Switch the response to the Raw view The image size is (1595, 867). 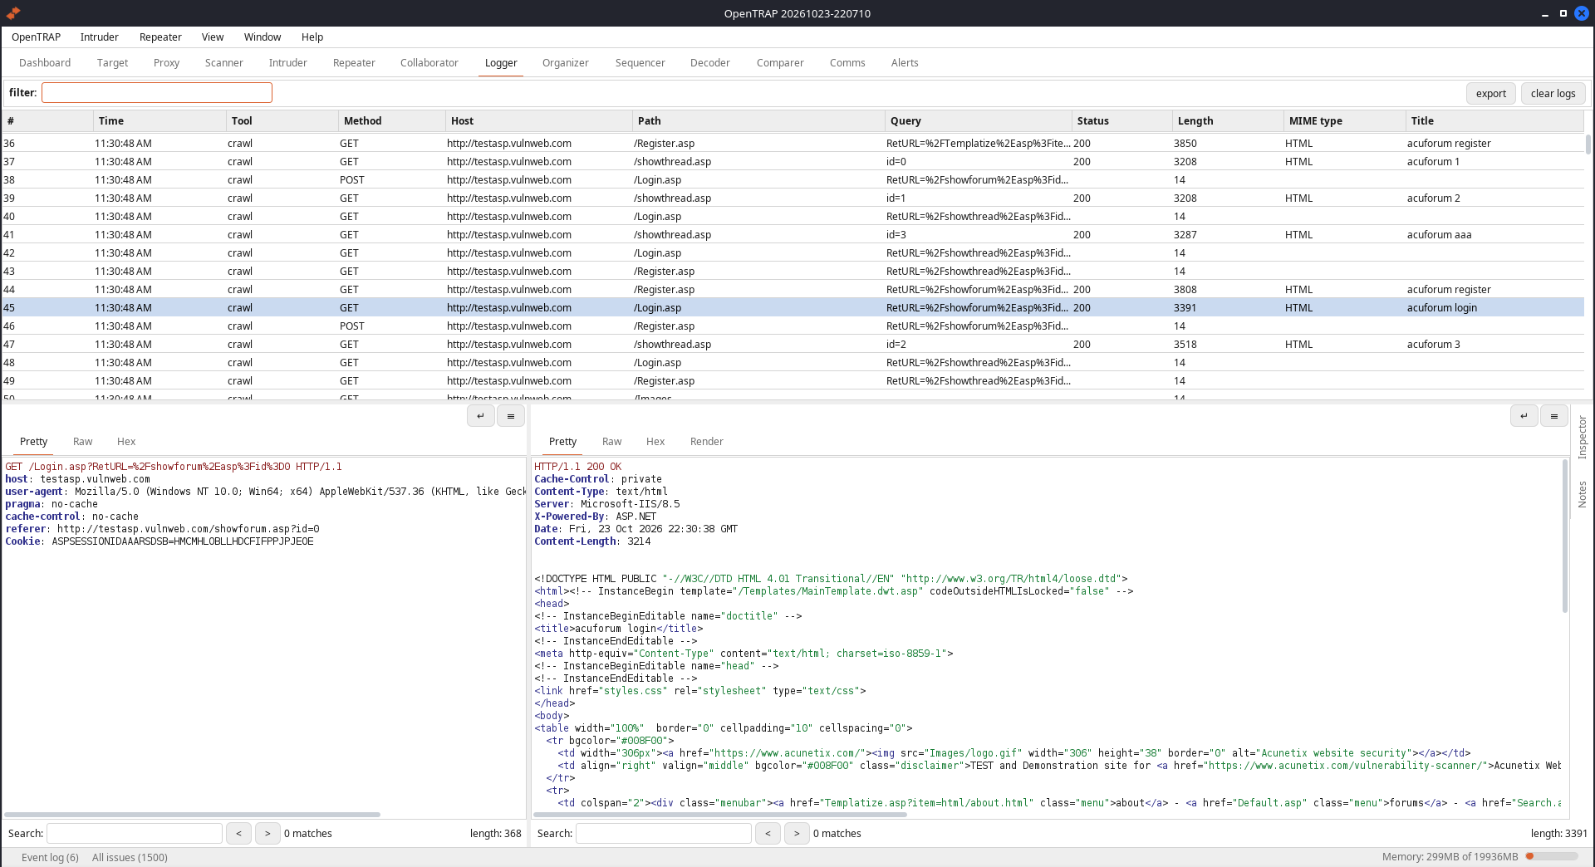point(611,442)
